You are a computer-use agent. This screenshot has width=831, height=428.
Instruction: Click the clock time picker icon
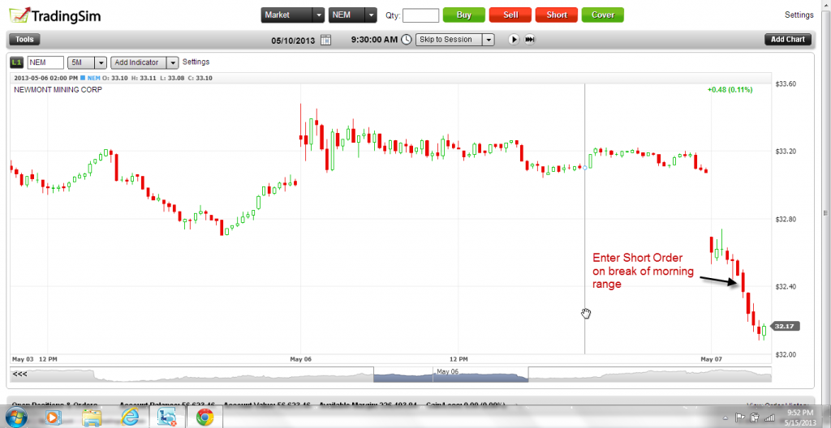[x=406, y=40]
